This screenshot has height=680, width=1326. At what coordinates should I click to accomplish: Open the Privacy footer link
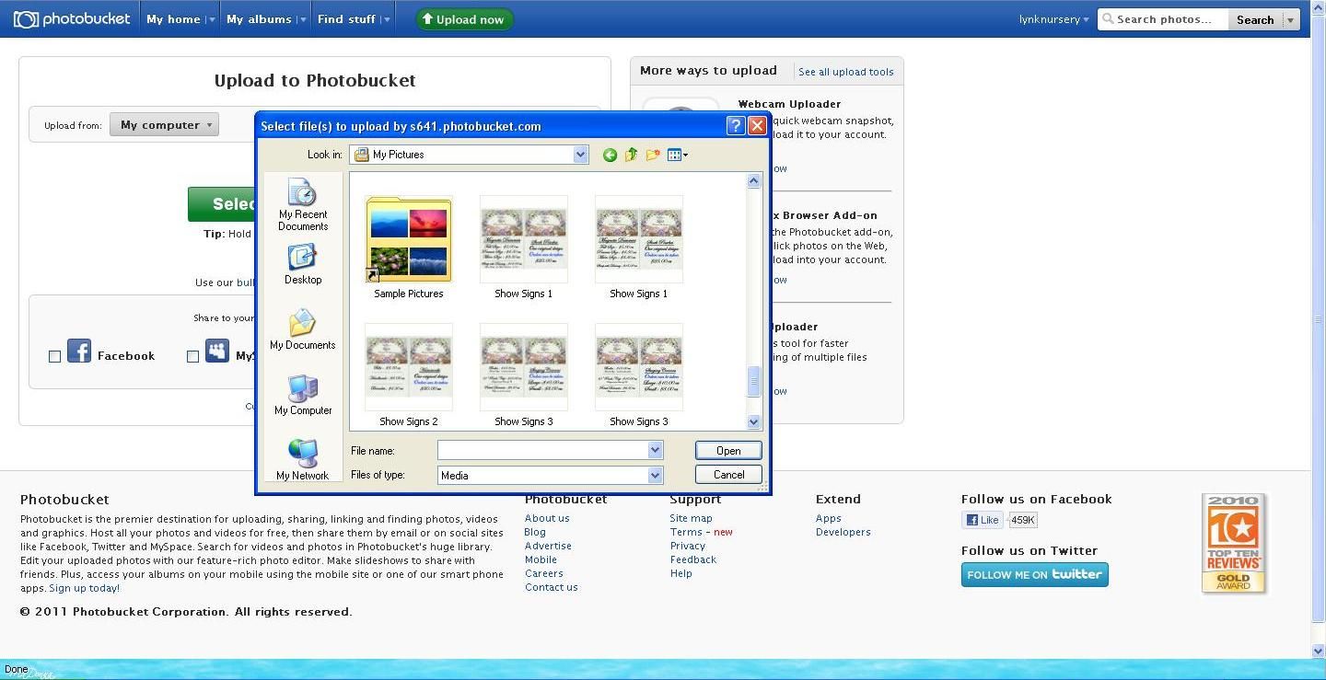pyautogui.click(x=688, y=546)
